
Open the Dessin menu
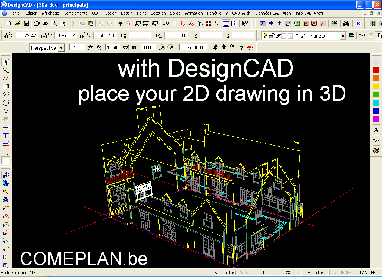tap(127, 13)
